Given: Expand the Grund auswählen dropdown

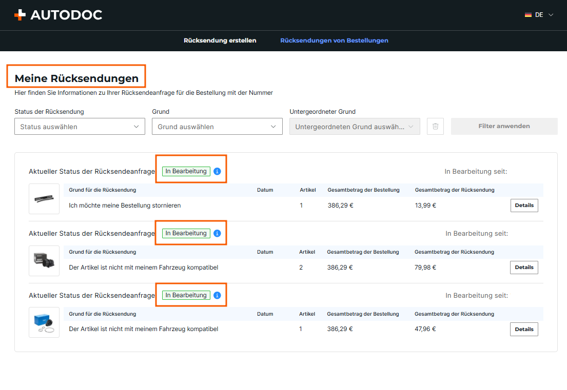Looking at the screenshot, I should [217, 127].
